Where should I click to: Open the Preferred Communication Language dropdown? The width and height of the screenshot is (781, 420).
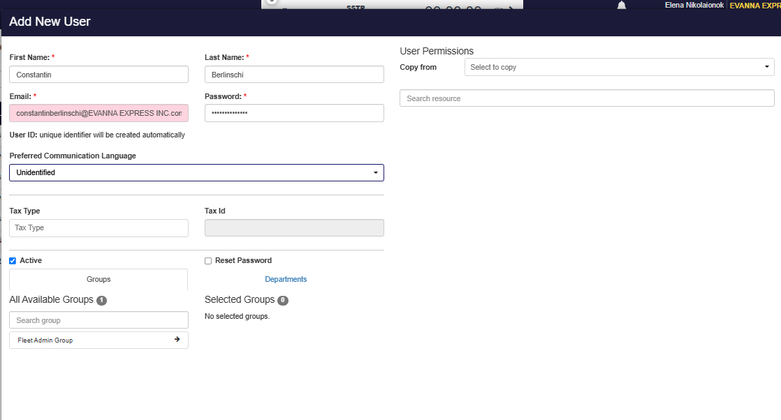click(x=197, y=173)
